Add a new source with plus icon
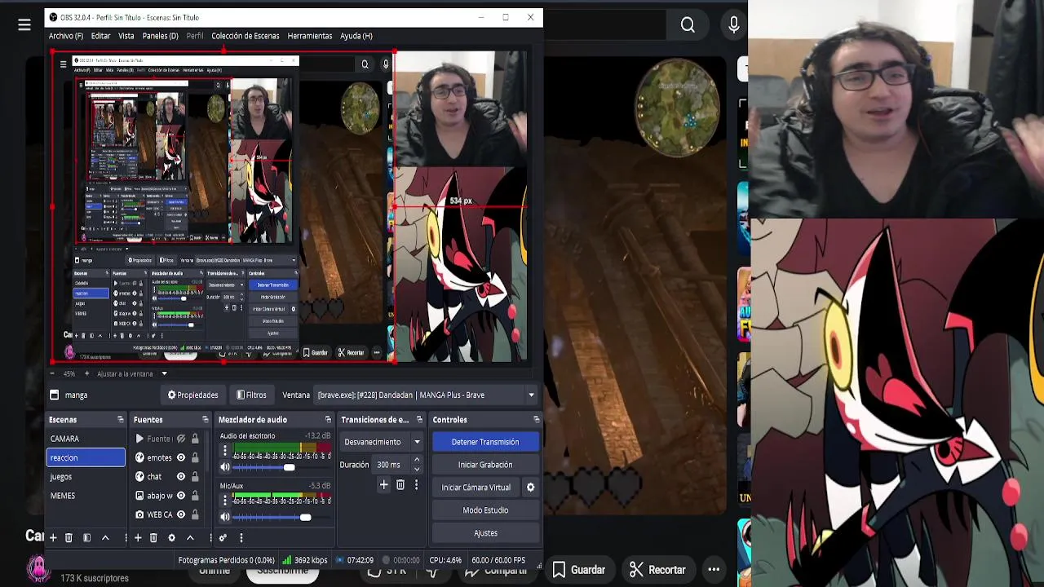The width and height of the screenshot is (1044, 587). [x=138, y=538]
